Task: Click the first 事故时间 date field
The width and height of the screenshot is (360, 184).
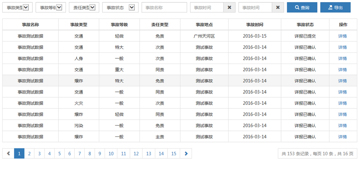Action: 207,7
